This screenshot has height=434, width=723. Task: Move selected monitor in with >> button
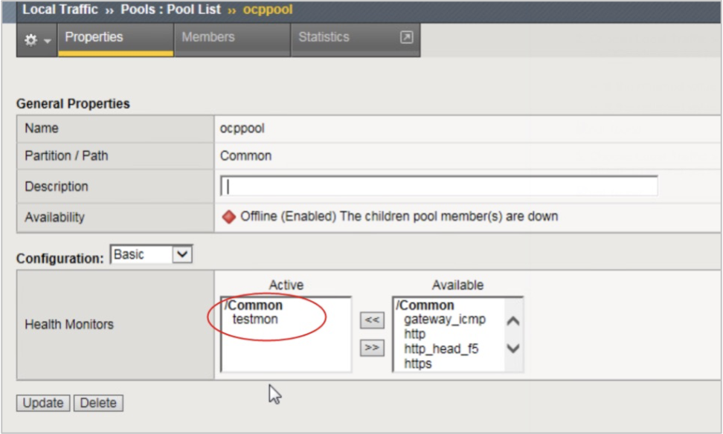tap(371, 348)
